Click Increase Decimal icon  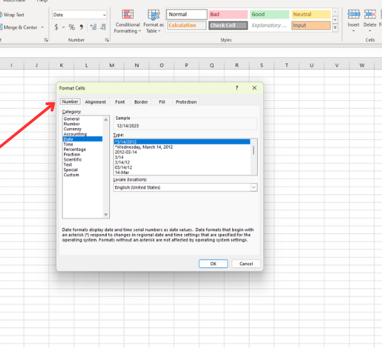pos(93,27)
